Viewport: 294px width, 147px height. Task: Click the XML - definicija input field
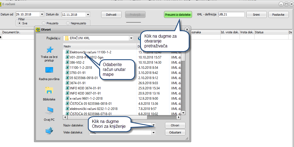(x=231, y=15)
